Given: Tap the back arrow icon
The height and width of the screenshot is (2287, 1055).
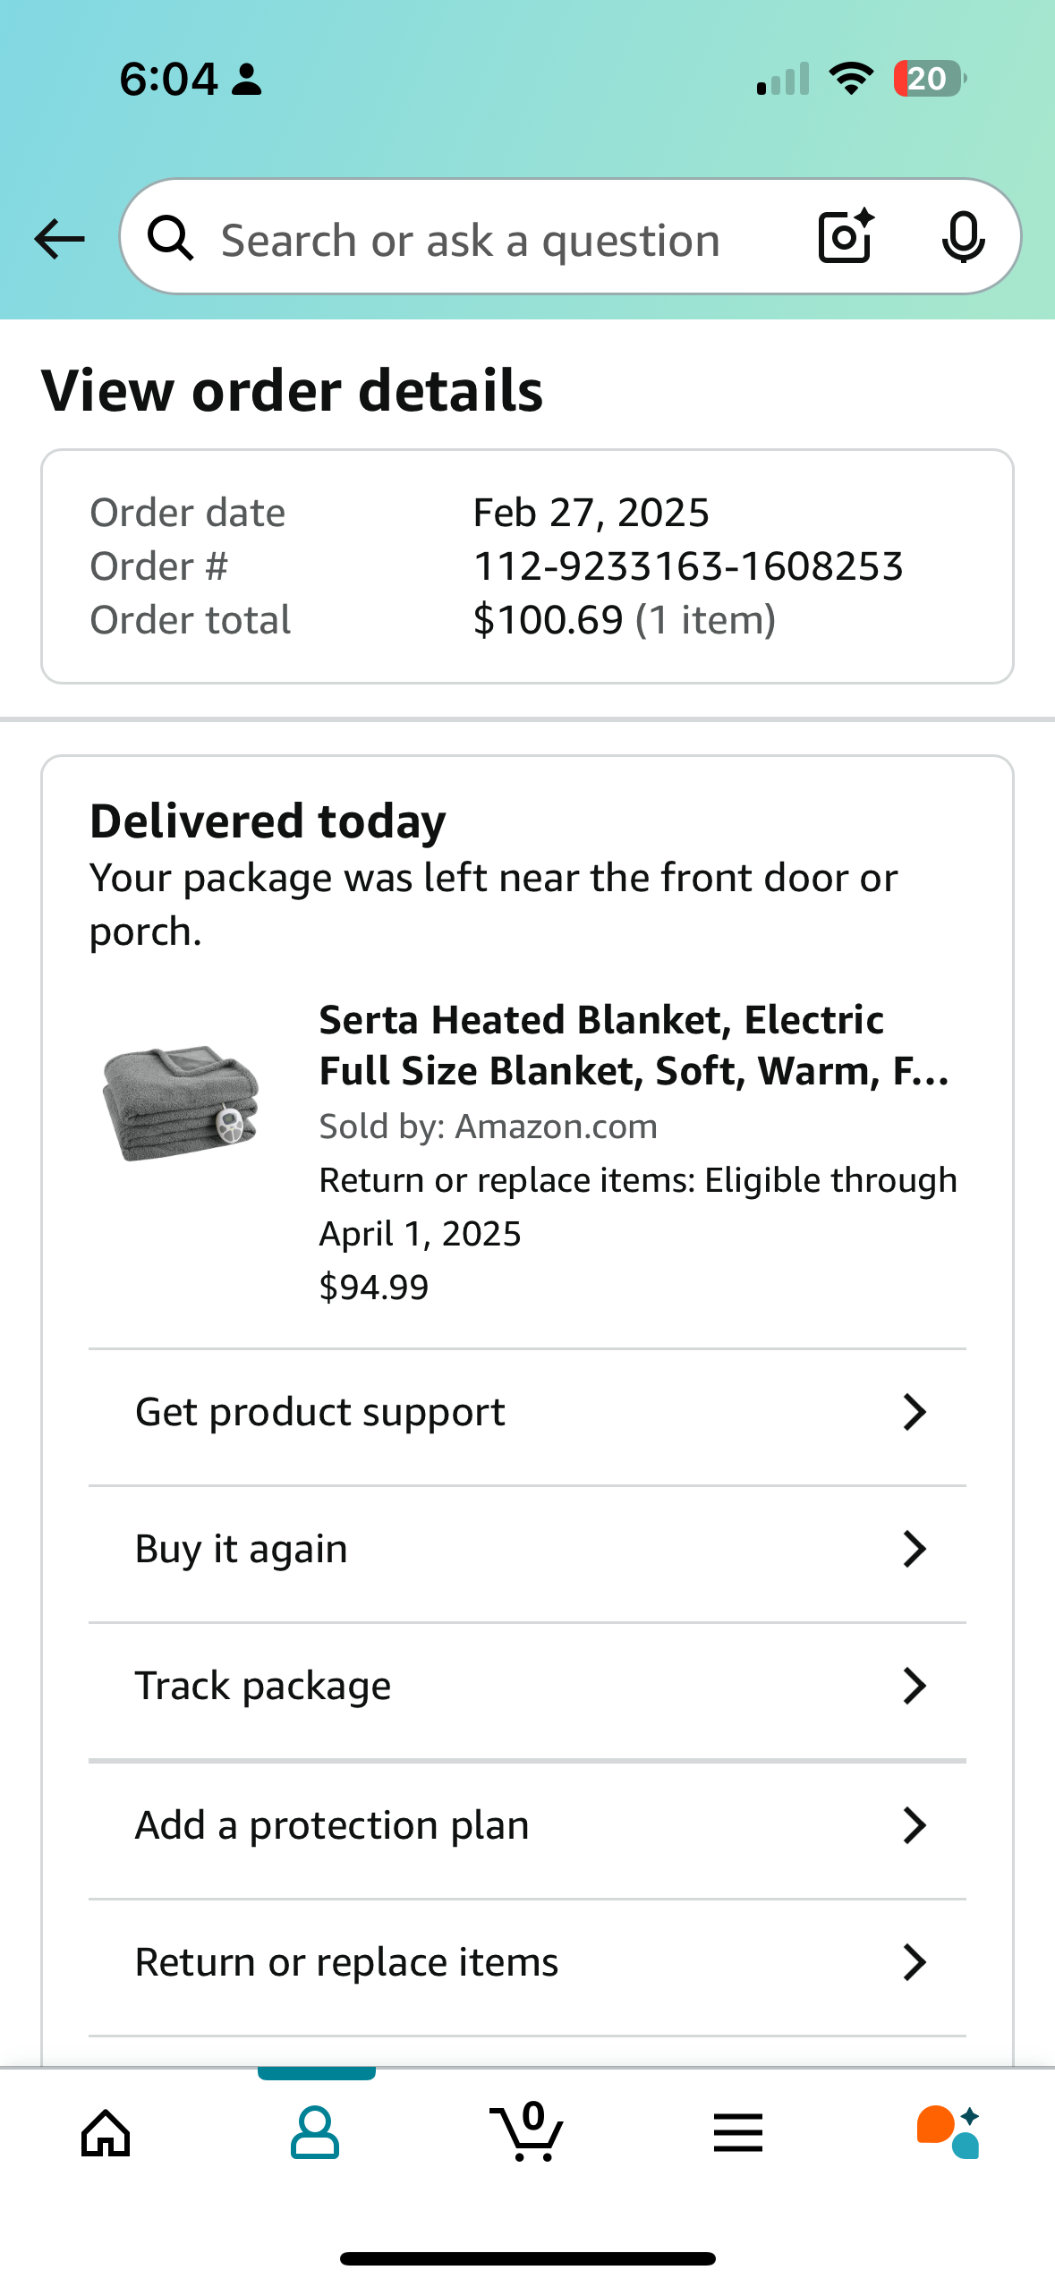Looking at the screenshot, I should [x=59, y=239].
